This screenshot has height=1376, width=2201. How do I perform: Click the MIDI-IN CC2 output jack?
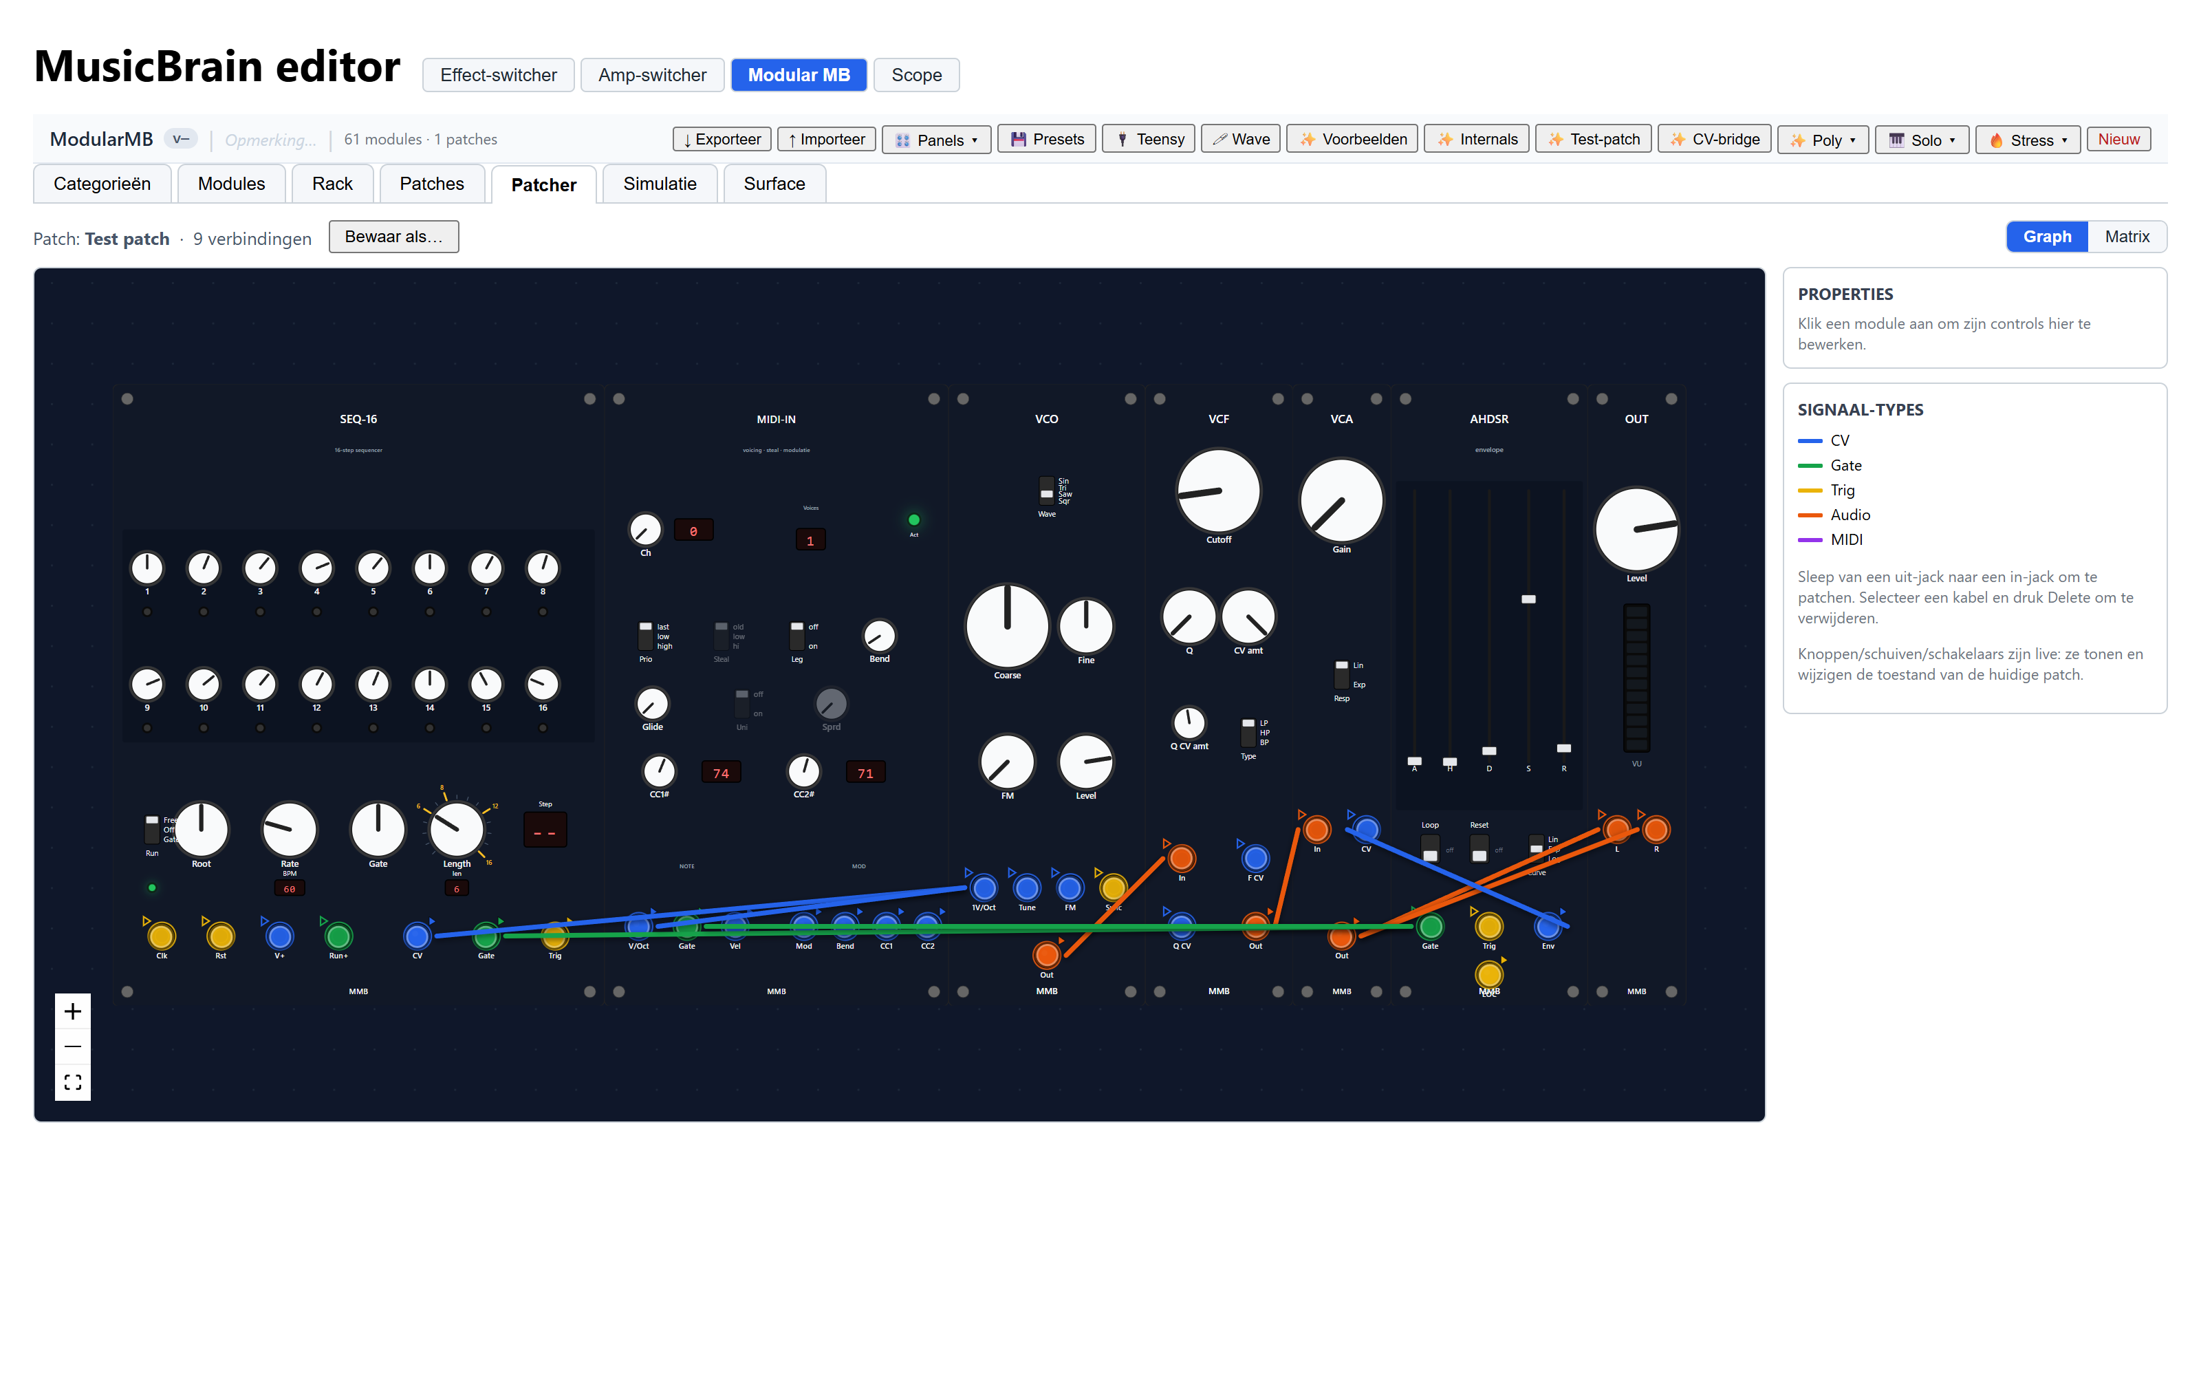coord(926,927)
